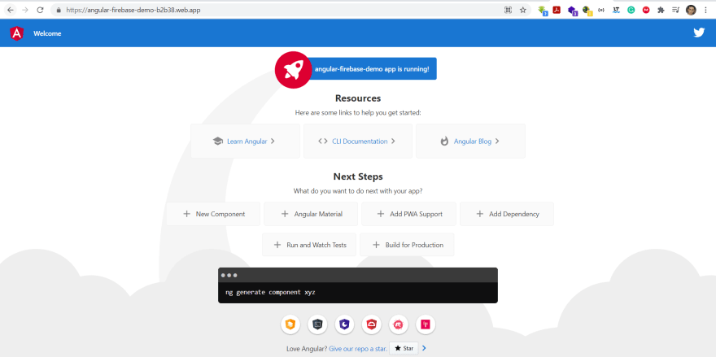This screenshot has width=716, height=357.
Task: Click 'Here are some links to help you get started:'
Action: tap(358, 113)
